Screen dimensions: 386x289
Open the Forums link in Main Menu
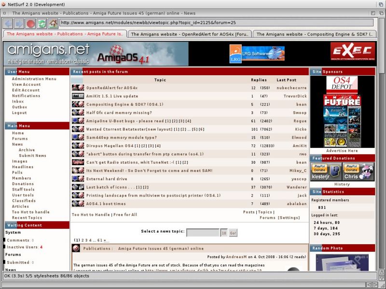pos(20,139)
